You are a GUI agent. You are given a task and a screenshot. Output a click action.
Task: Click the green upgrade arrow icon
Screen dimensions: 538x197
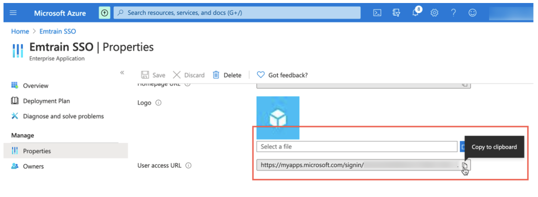click(x=104, y=12)
